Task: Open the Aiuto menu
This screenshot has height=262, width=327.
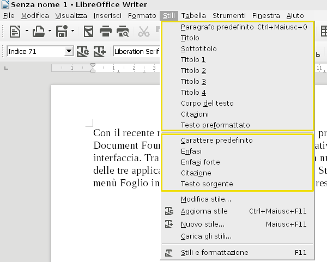Action: [x=295, y=16]
